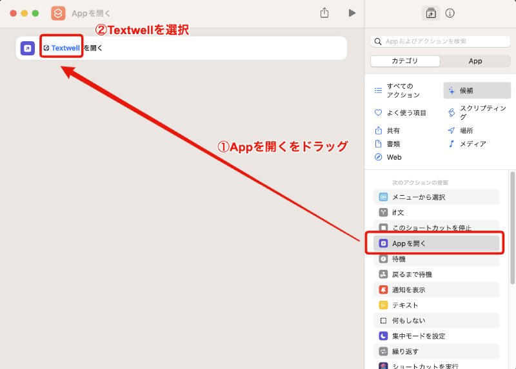Run the shortcut with the play button

(352, 13)
